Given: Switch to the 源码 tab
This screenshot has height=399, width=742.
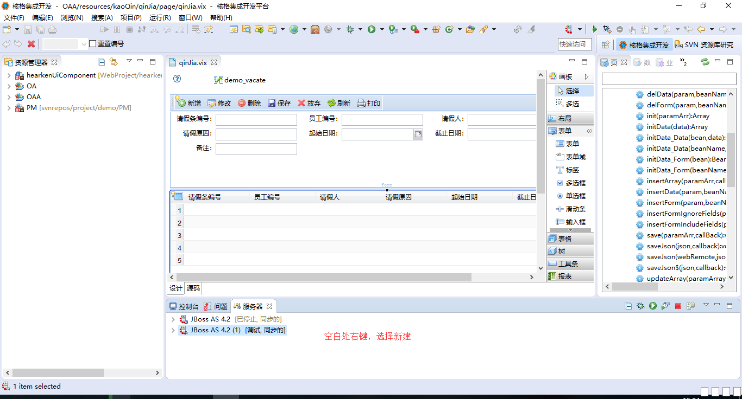Looking at the screenshot, I should point(193,288).
